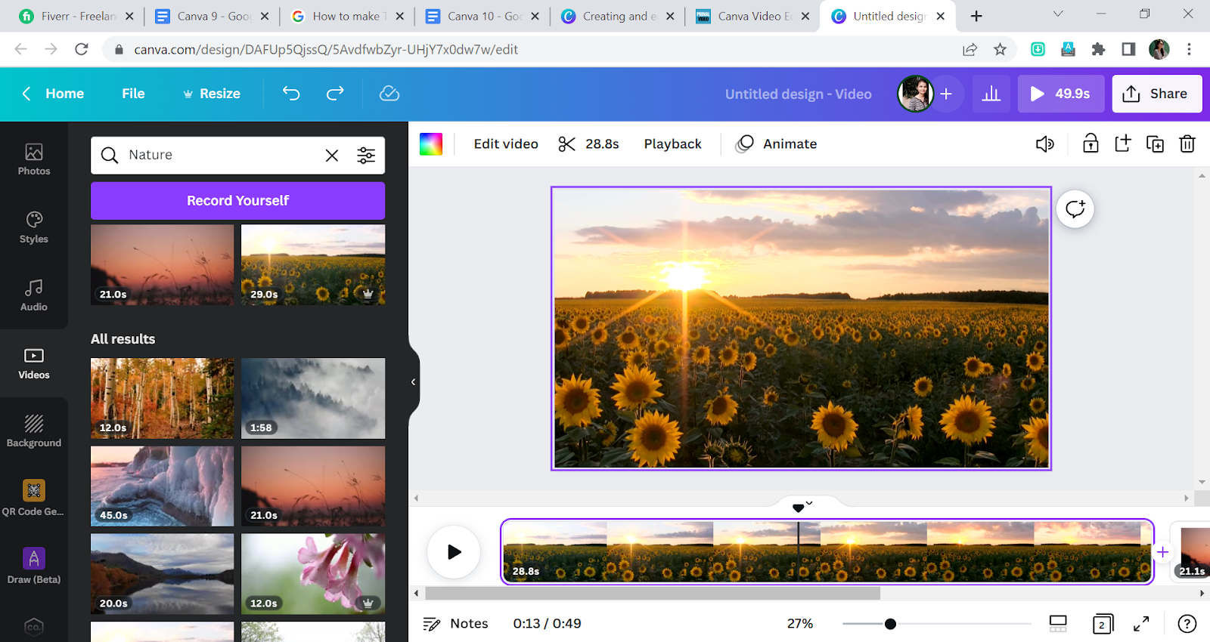This screenshot has width=1210, height=642.
Task: Open the color picker swatch
Action: point(431,144)
